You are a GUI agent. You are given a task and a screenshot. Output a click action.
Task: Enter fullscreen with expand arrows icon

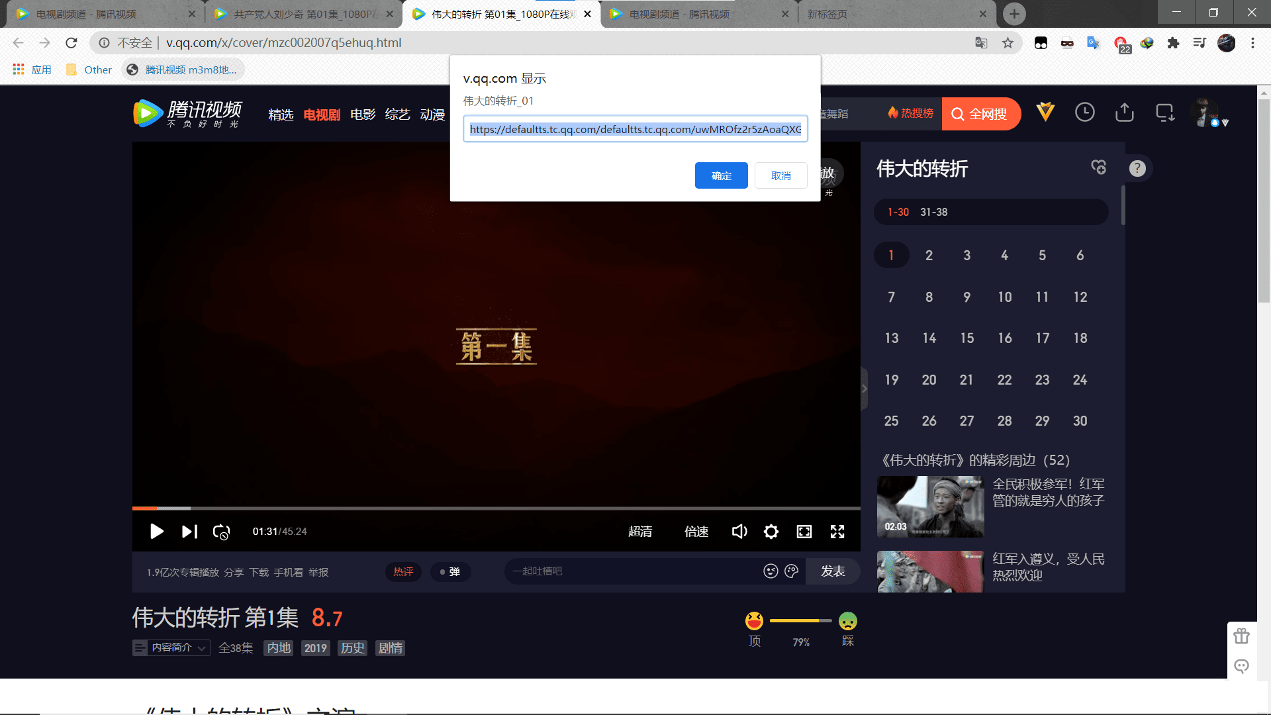(x=837, y=532)
